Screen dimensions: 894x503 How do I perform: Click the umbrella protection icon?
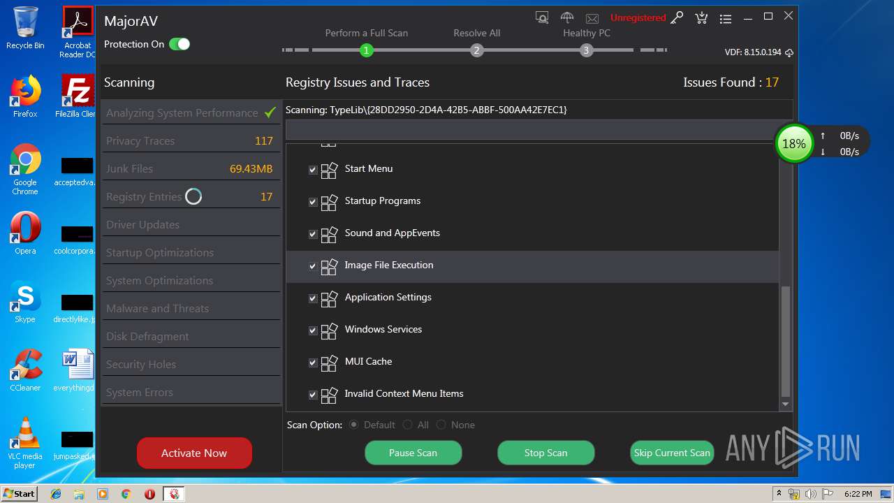(567, 17)
